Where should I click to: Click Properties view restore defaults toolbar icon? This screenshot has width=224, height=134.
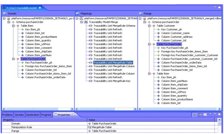tap(205, 114)
